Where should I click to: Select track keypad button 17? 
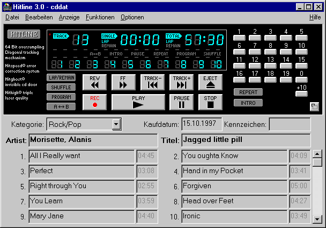(255, 80)
